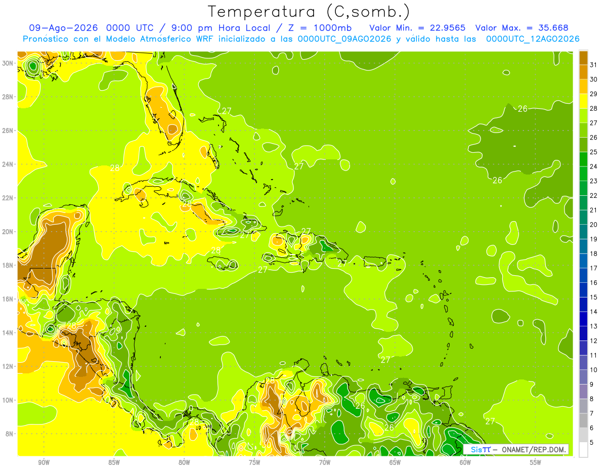Select the "Valor Min. = 22.9565" value
607x469 pixels.
tap(417, 28)
